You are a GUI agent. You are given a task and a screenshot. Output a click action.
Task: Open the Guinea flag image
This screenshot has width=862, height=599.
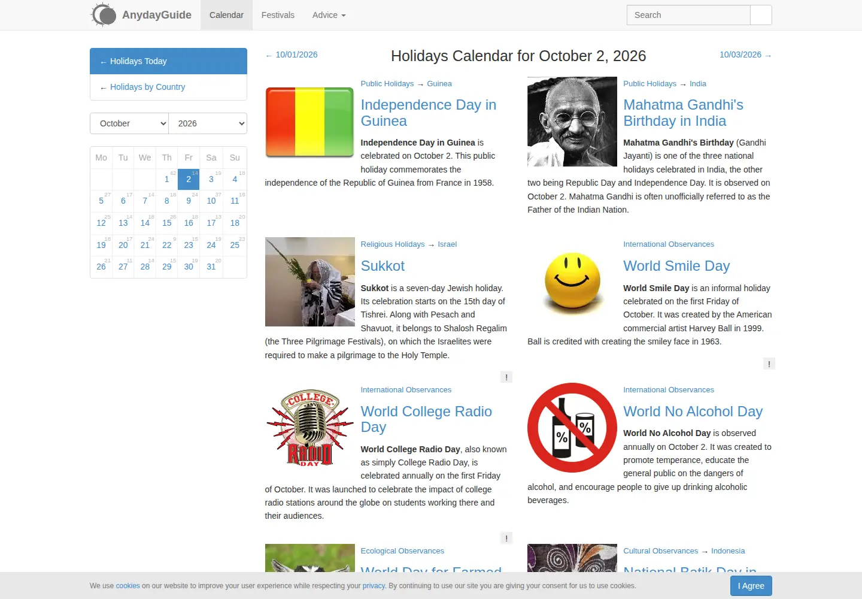click(x=309, y=122)
